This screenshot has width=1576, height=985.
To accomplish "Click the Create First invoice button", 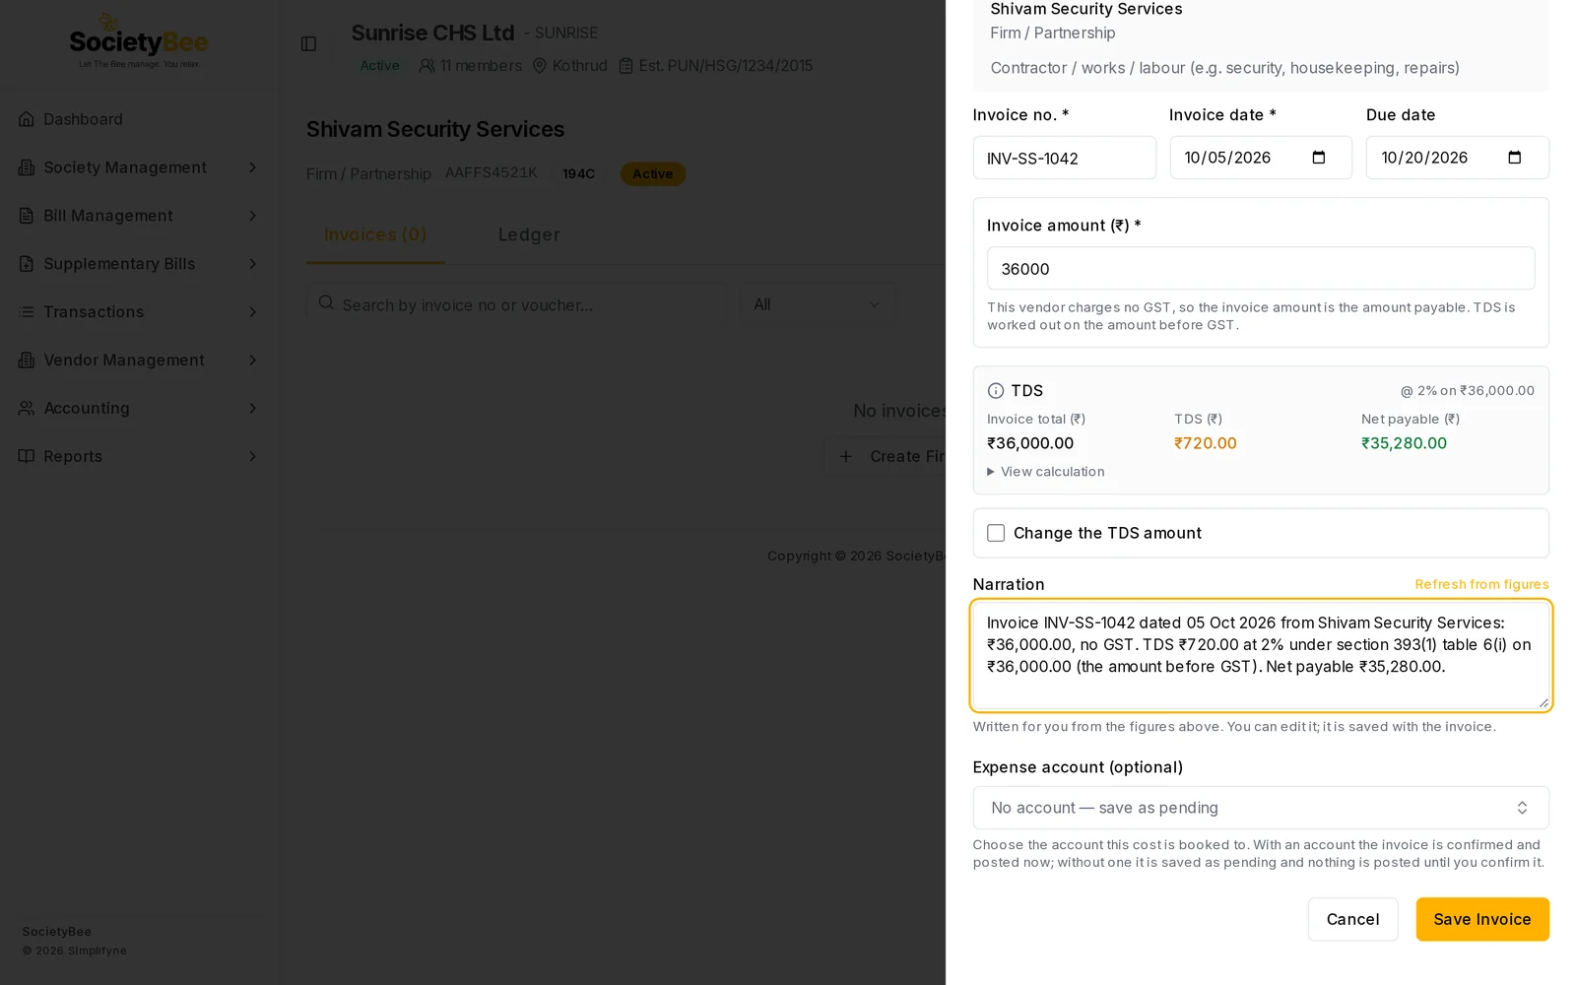I will coord(886,457).
